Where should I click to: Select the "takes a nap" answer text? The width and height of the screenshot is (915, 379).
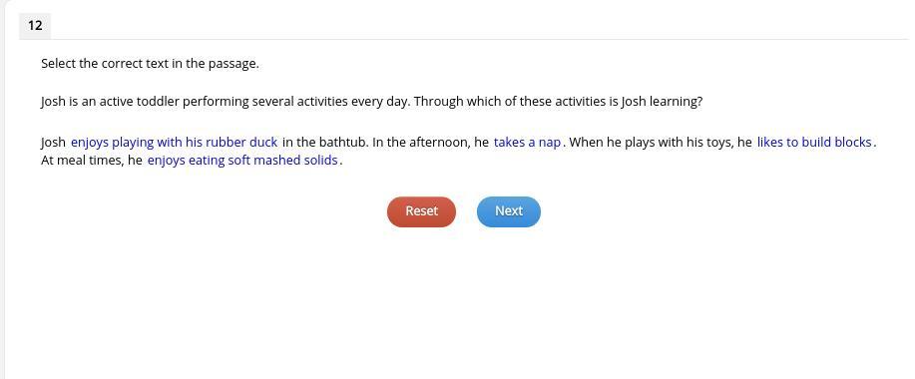click(527, 143)
